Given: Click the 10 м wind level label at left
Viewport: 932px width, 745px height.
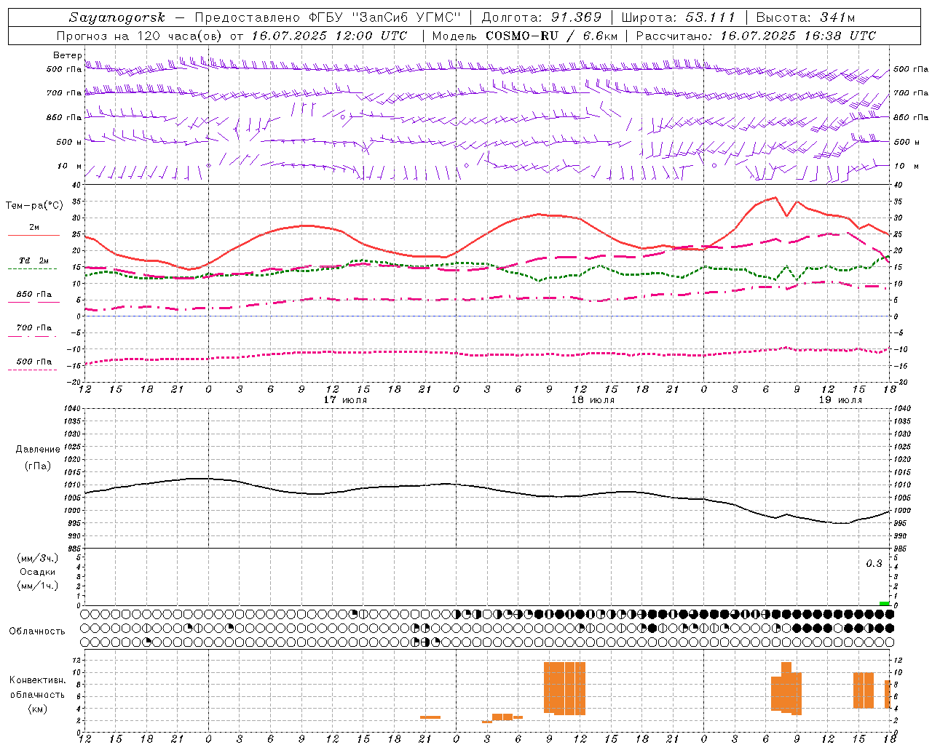Looking at the screenshot, I should 69,166.
